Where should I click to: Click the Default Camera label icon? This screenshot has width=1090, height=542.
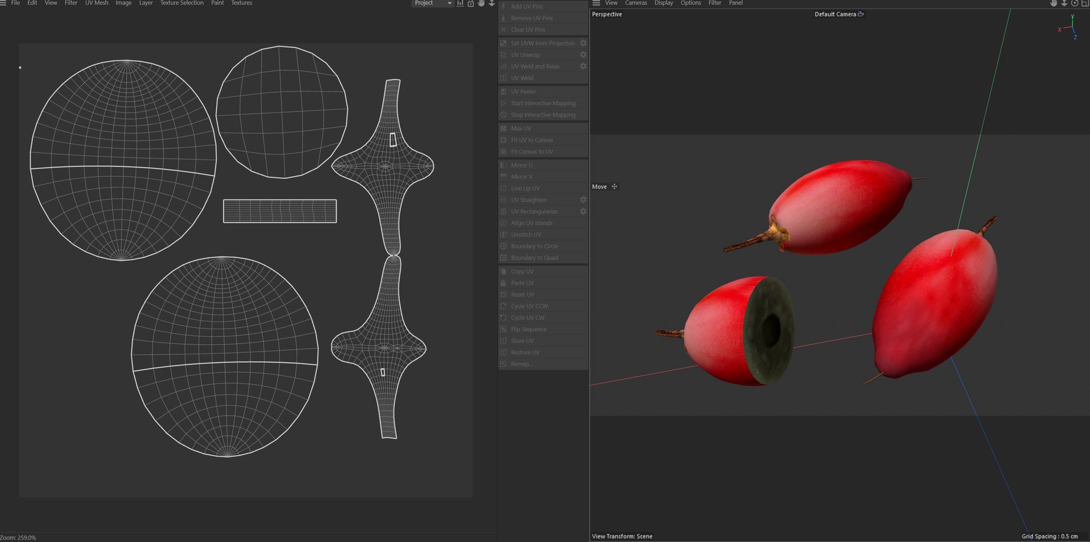point(861,14)
